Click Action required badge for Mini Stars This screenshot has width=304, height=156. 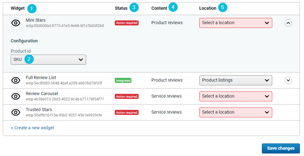126,23
